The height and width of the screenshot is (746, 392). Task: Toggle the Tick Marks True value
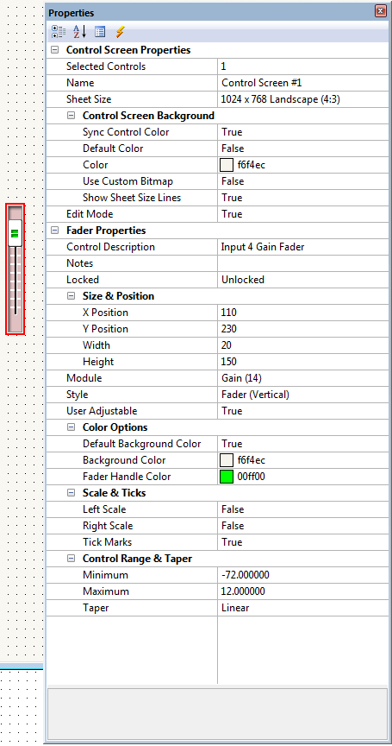pos(302,542)
